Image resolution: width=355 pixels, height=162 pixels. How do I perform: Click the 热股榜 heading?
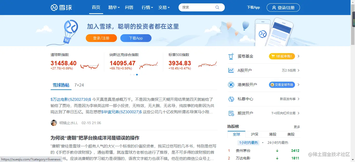(x=233, y=126)
